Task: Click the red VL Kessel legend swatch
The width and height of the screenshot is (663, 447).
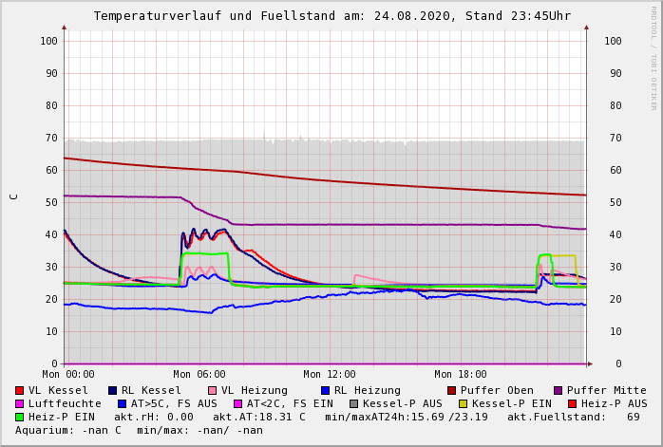Action: (x=19, y=390)
